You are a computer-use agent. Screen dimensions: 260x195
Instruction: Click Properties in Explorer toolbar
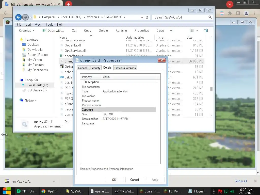tap(142, 30)
